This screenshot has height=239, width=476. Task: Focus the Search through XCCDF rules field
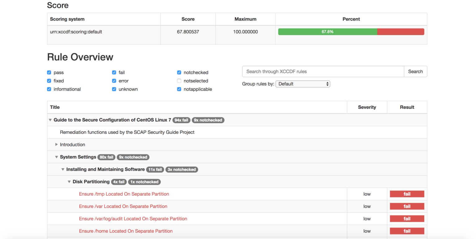tap(323, 71)
